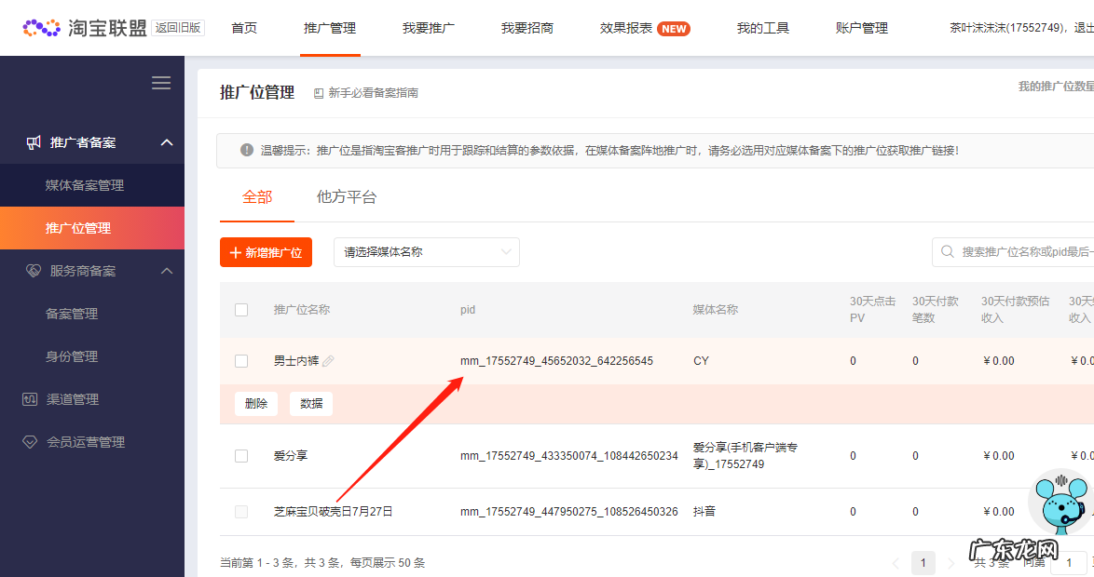Click the 新增推广位 button

click(x=266, y=251)
